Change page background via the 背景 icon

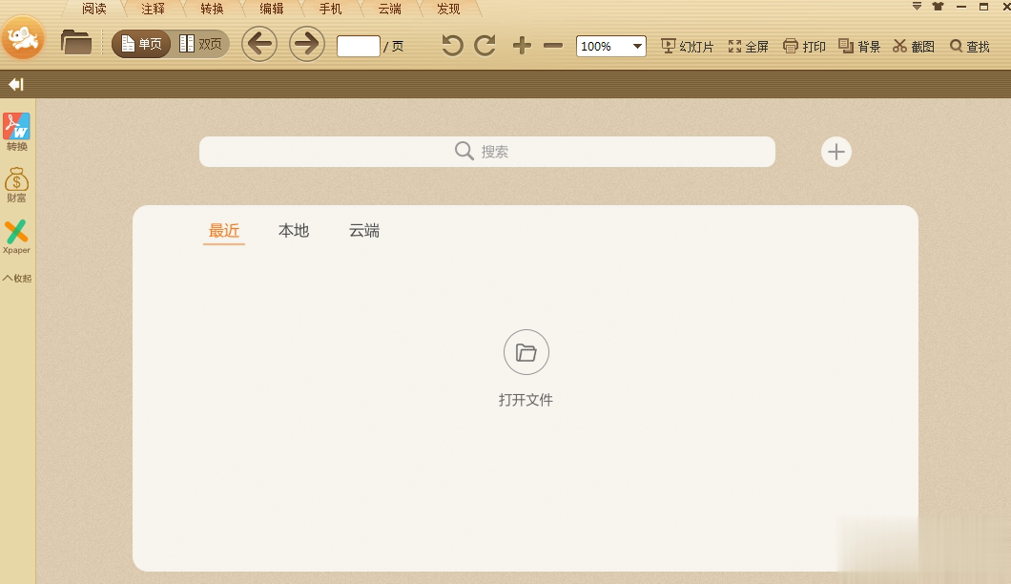click(858, 45)
